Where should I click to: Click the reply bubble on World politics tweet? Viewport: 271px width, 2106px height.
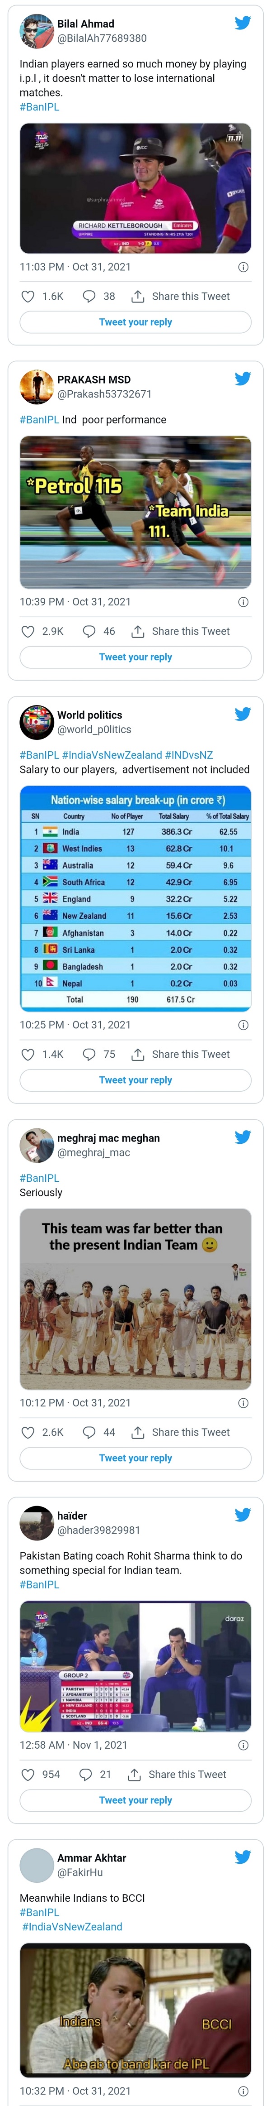pos(88,1054)
